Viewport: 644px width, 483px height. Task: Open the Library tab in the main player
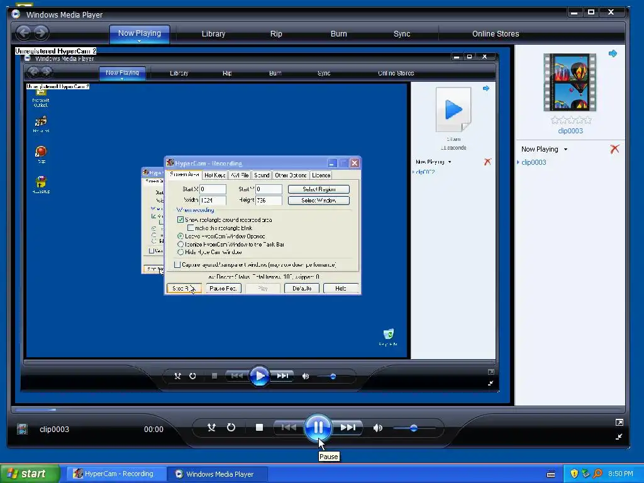click(x=213, y=34)
